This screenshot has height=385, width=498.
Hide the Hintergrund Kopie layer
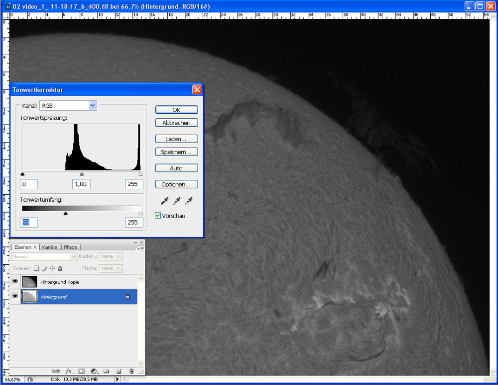(15, 281)
